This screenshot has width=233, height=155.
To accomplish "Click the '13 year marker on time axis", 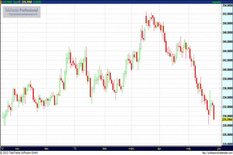I will pyautogui.click(x=75, y=148).
